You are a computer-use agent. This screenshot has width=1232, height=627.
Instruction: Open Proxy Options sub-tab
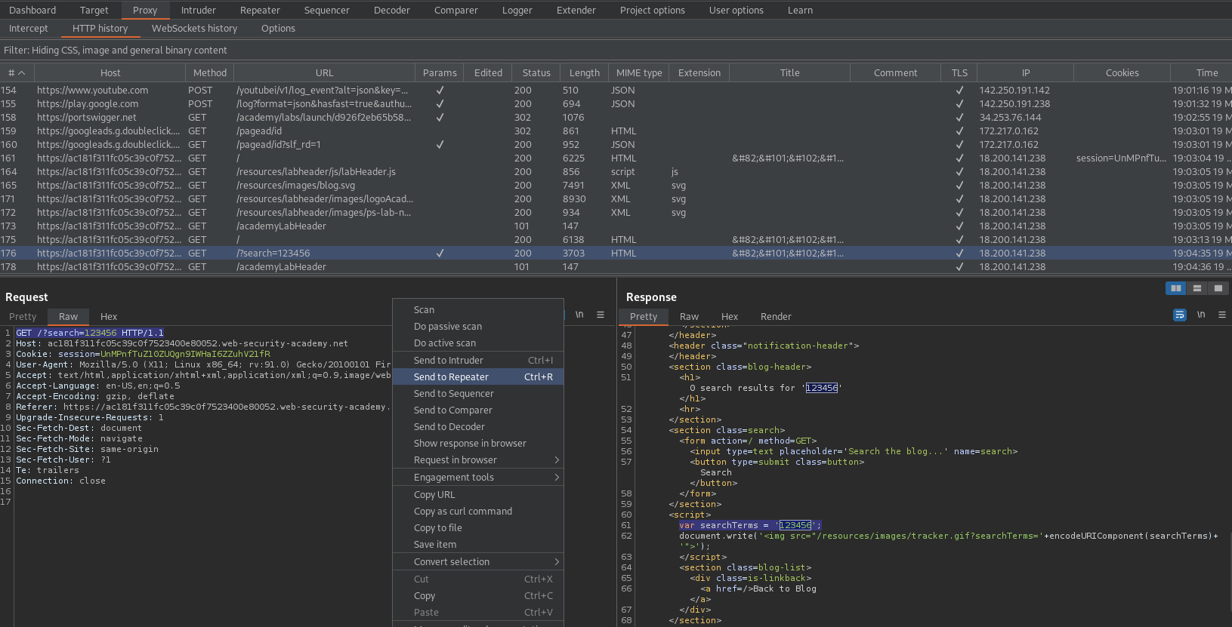[x=278, y=28]
